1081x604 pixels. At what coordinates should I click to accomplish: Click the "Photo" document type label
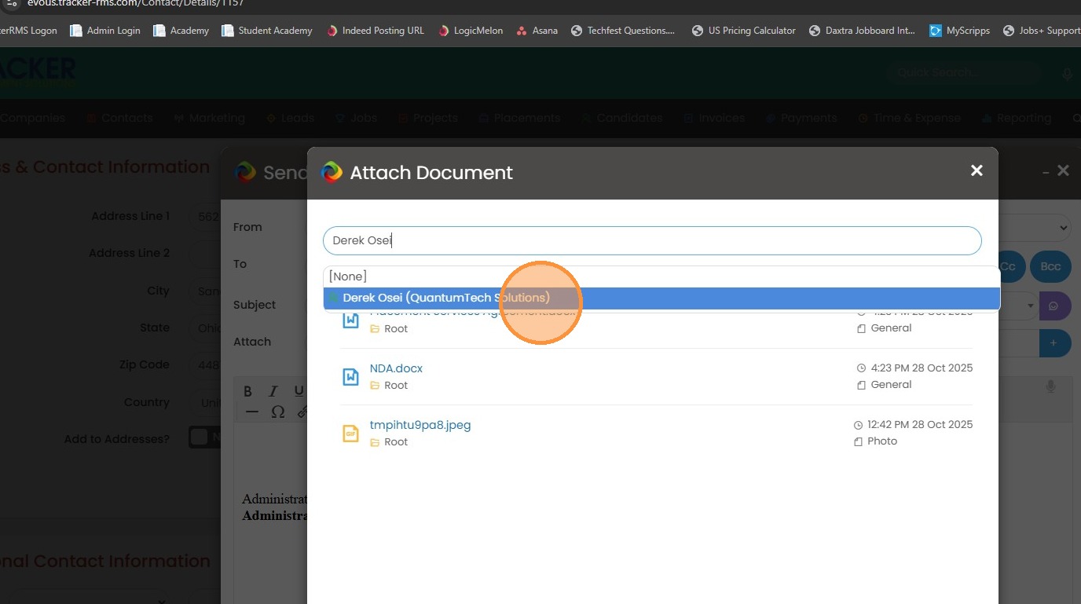click(x=882, y=441)
